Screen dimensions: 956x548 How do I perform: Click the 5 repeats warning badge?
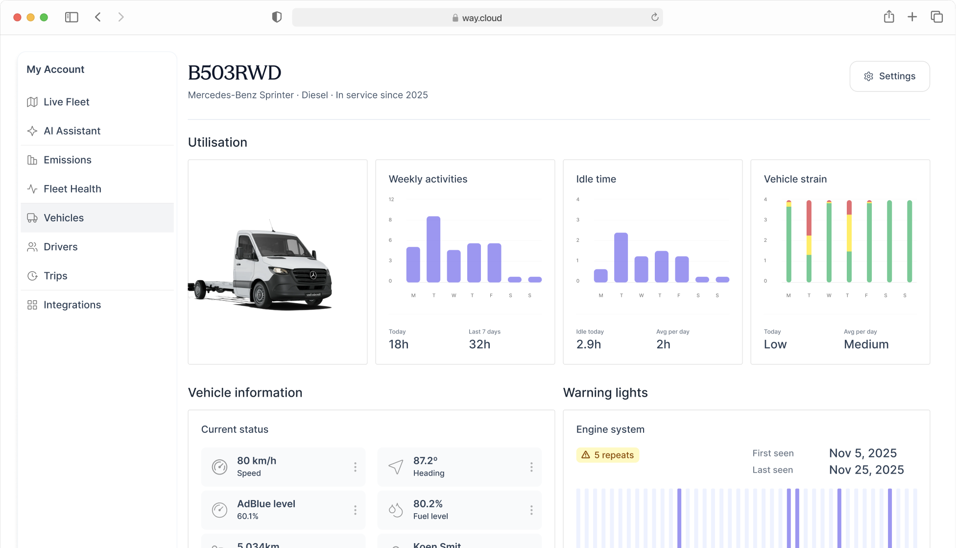(607, 455)
